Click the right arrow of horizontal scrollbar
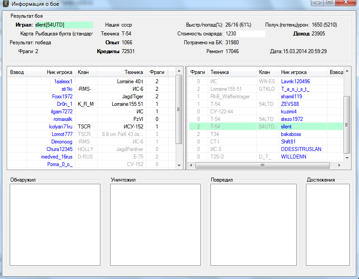The width and height of the screenshot is (359, 279). tap(339, 165)
